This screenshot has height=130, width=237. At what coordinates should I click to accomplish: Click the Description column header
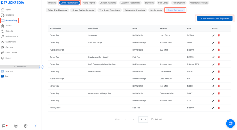pyautogui.click(x=93, y=28)
